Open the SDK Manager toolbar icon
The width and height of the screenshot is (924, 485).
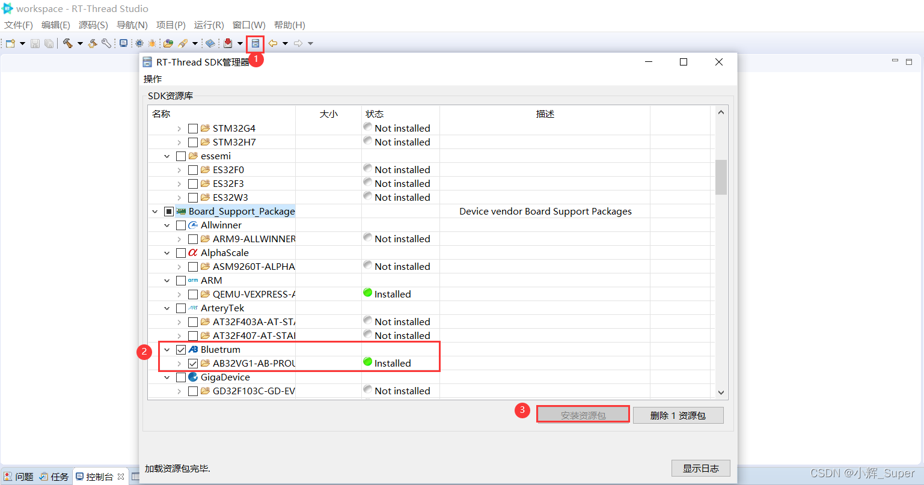pyautogui.click(x=255, y=43)
